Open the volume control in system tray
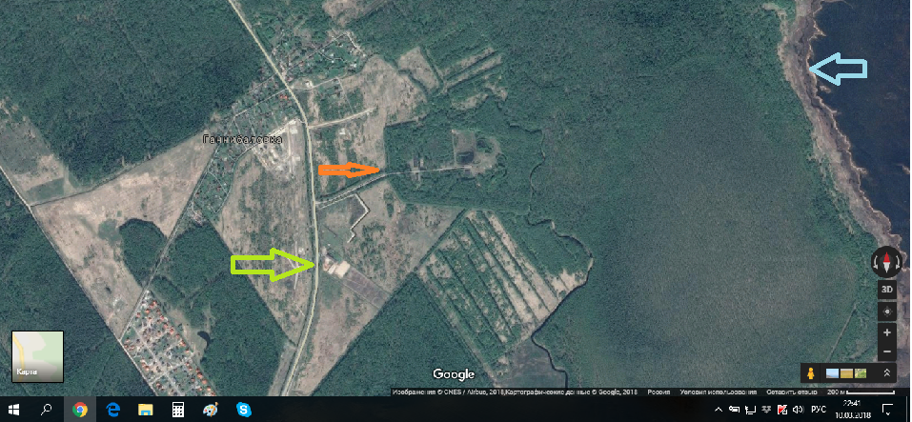This screenshot has width=912, height=422. click(797, 410)
